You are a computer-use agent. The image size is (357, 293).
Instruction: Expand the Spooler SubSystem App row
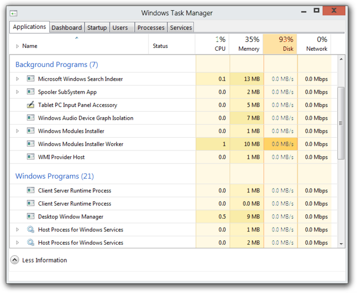(x=18, y=92)
